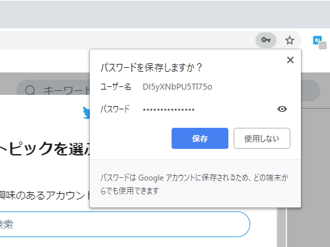Edit the username field DI5yXNbPU5Tl75o

pos(178,87)
